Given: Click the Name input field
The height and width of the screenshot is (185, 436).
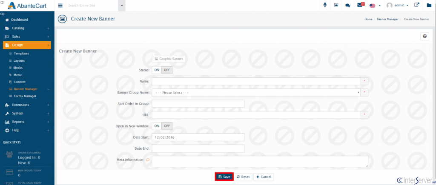Looking at the screenshot, I should (x=256, y=81).
